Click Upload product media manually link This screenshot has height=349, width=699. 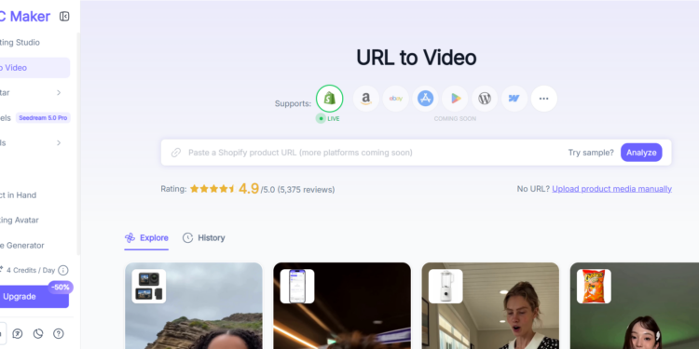point(611,189)
